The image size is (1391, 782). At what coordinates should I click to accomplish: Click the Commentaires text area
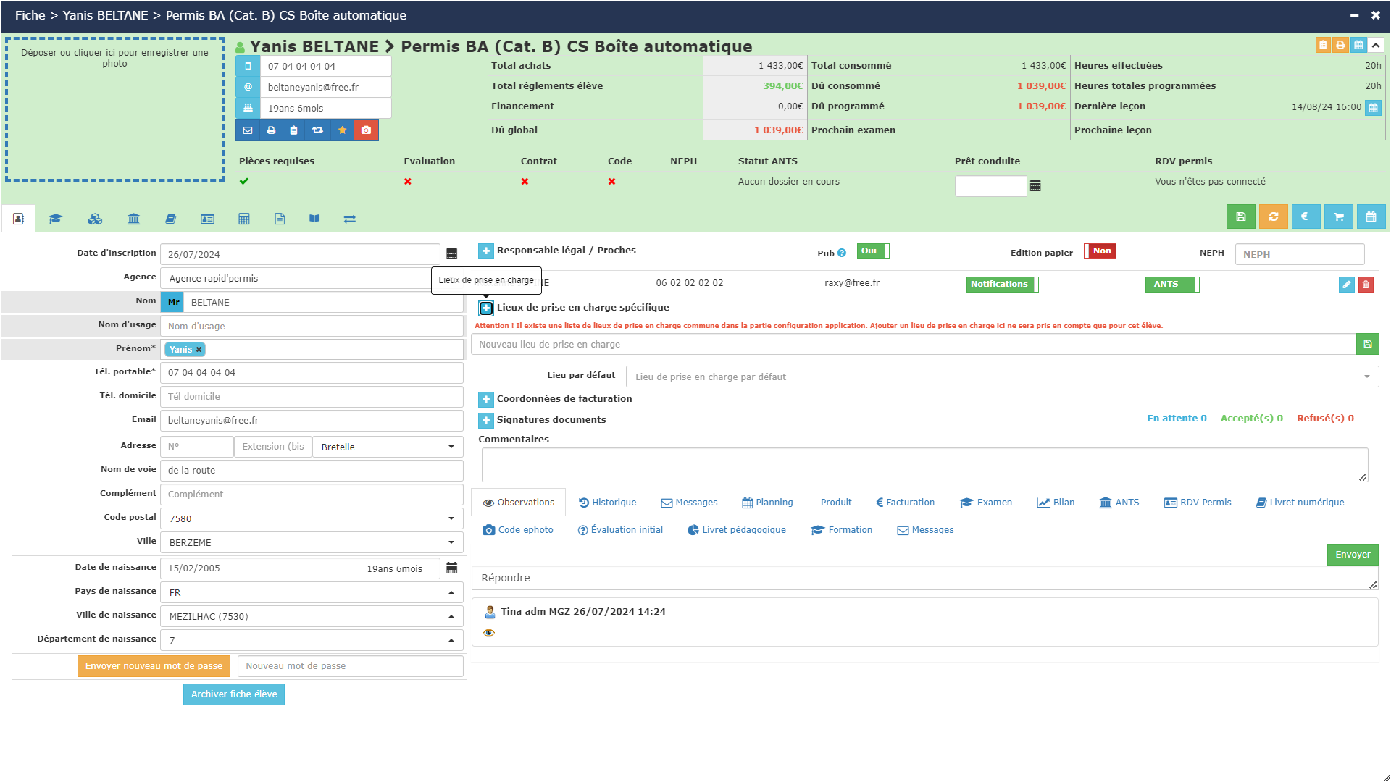coord(924,464)
